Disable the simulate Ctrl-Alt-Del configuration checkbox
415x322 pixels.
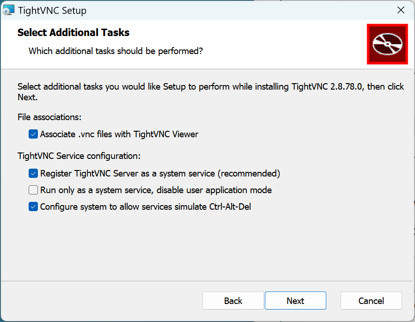click(x=33, y=207)
